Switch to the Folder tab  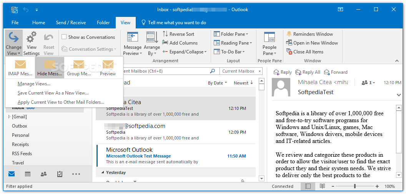[103, 23]
